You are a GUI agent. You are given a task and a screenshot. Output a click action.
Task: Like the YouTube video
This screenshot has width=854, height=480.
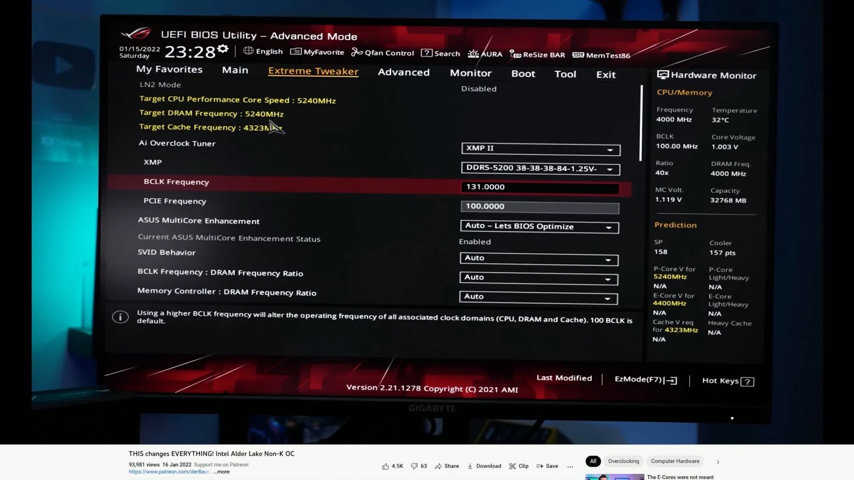[x=393, y=466]
